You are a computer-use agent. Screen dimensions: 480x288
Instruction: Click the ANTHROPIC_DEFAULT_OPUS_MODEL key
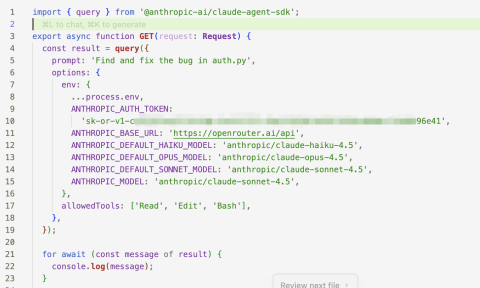pos(139,157)
